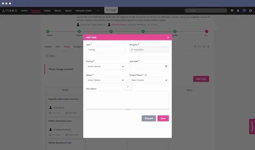Viewport: 255px width, 150px height.
Task: Open the 'Identify alternative technic...' task card
Action: pos(65,106)
